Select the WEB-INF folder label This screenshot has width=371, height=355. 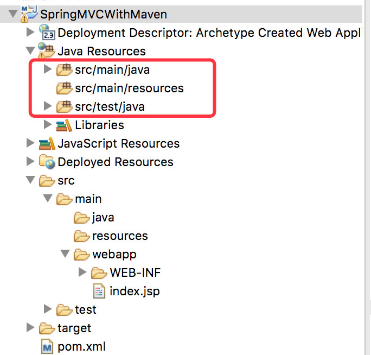coord(136,273)
